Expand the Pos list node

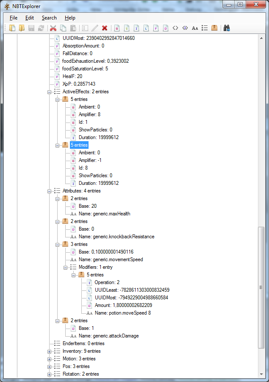tap(49, 367)
